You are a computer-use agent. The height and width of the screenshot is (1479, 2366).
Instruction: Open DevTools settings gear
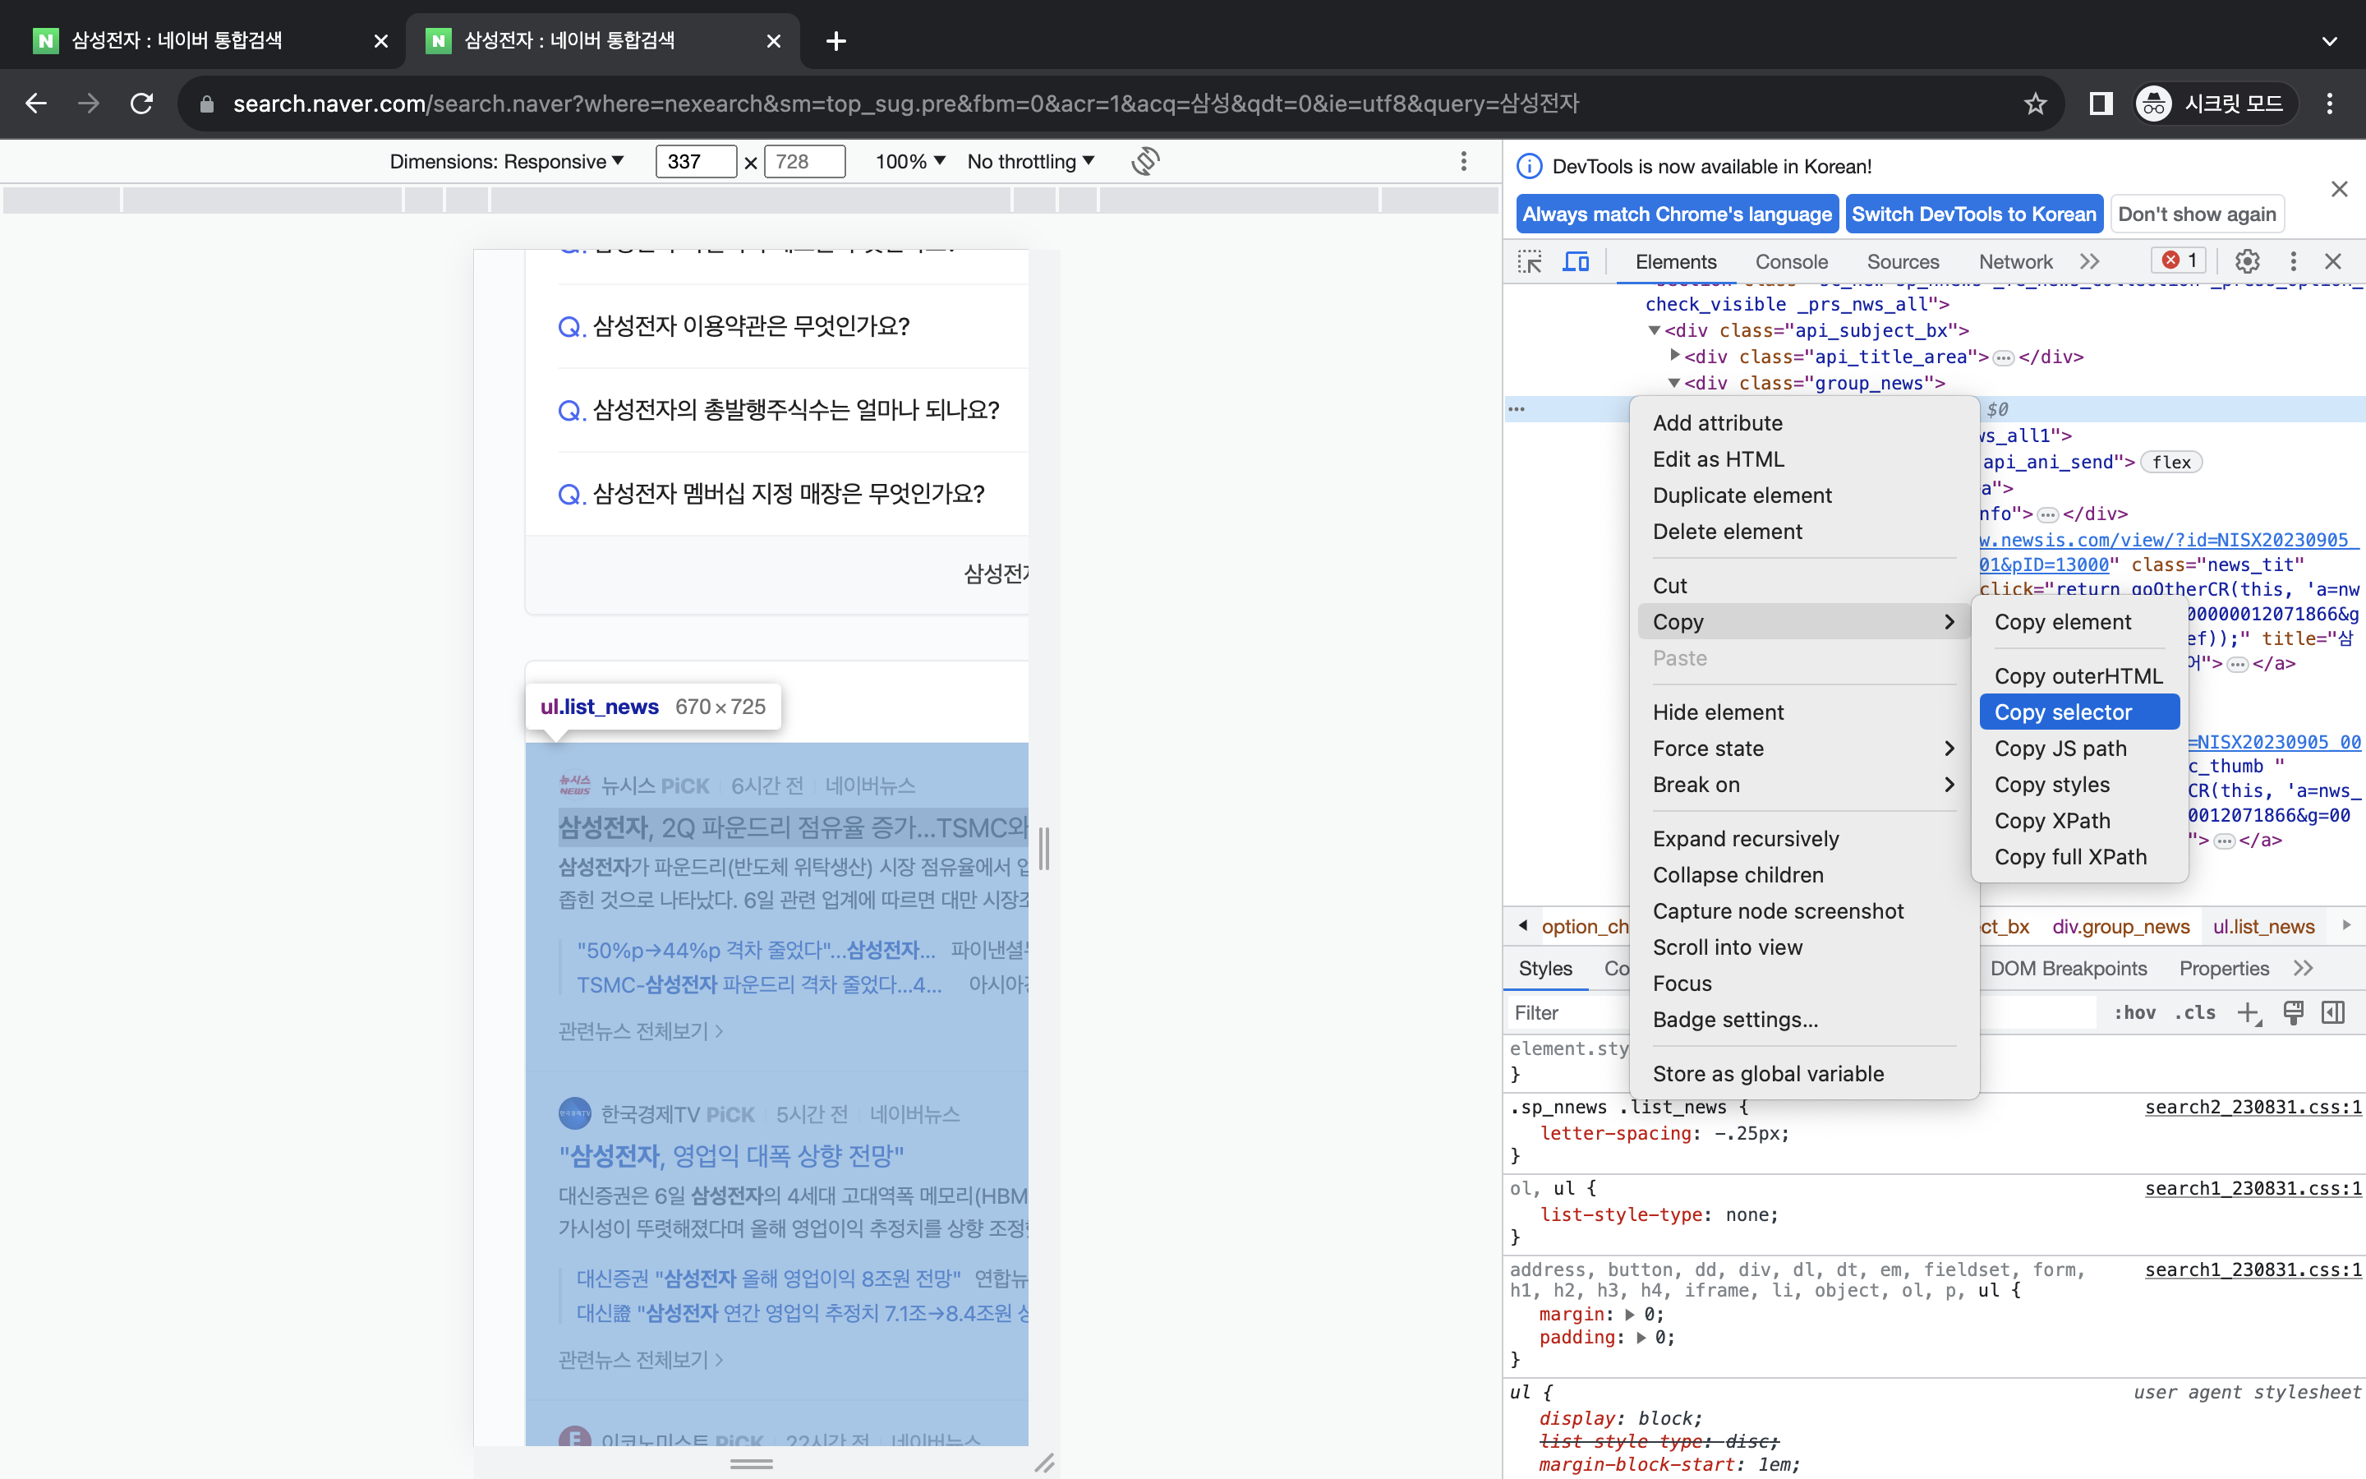2248,261
